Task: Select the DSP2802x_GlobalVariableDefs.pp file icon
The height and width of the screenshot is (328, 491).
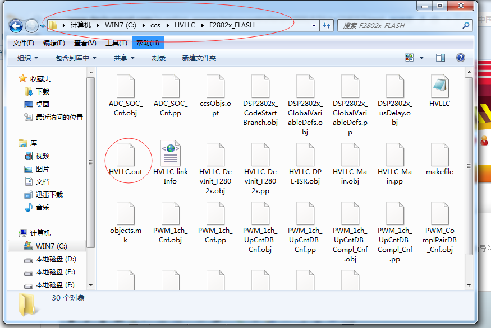Action: point(350,86)
